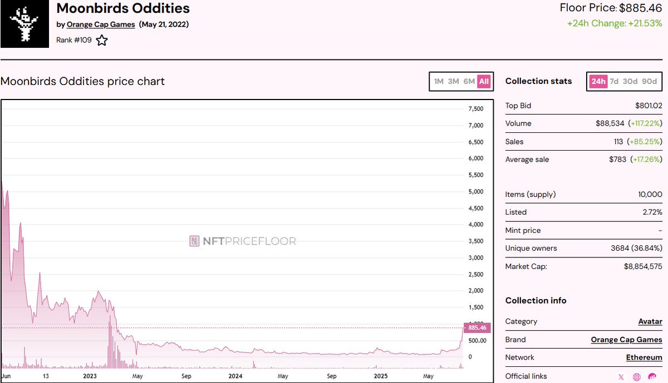Select the 3M chart range

(454, 81)
